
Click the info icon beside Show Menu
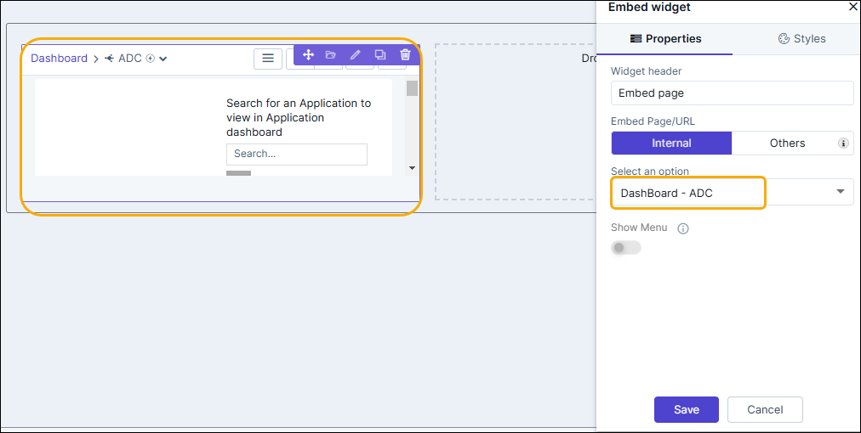pyautogui.click(x=683, y=228)
